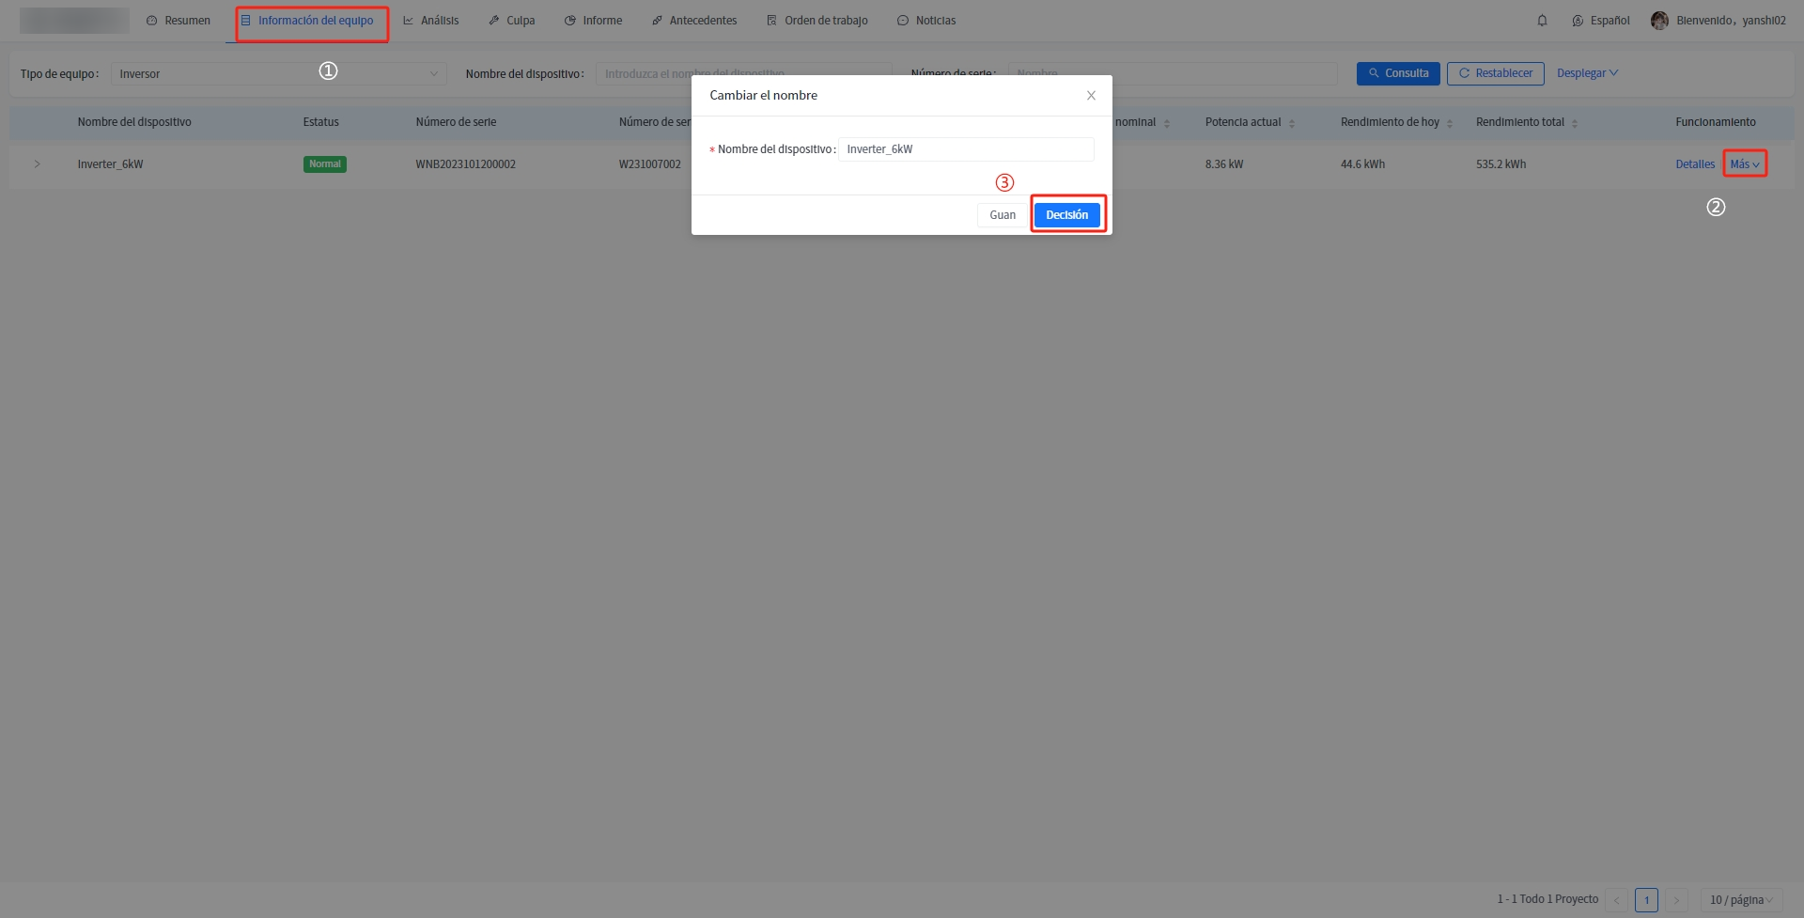
Task: Switch to Información del equipo tab
Action: [307, 21]
